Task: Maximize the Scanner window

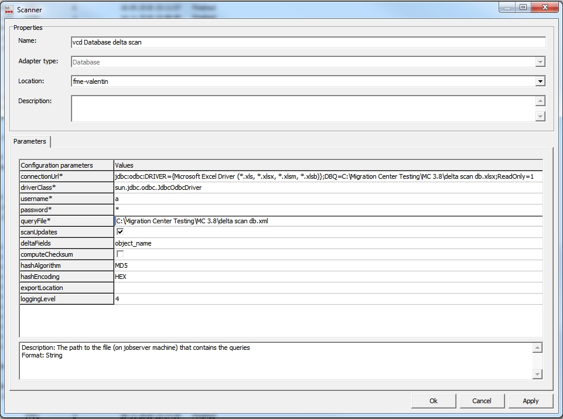Action: tap(523, 7)
